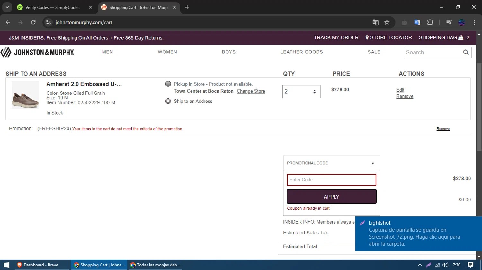Select Pickup in Store radio button
Screen dimensions: 482x270
pyautogui.click(x=168, y=84)
